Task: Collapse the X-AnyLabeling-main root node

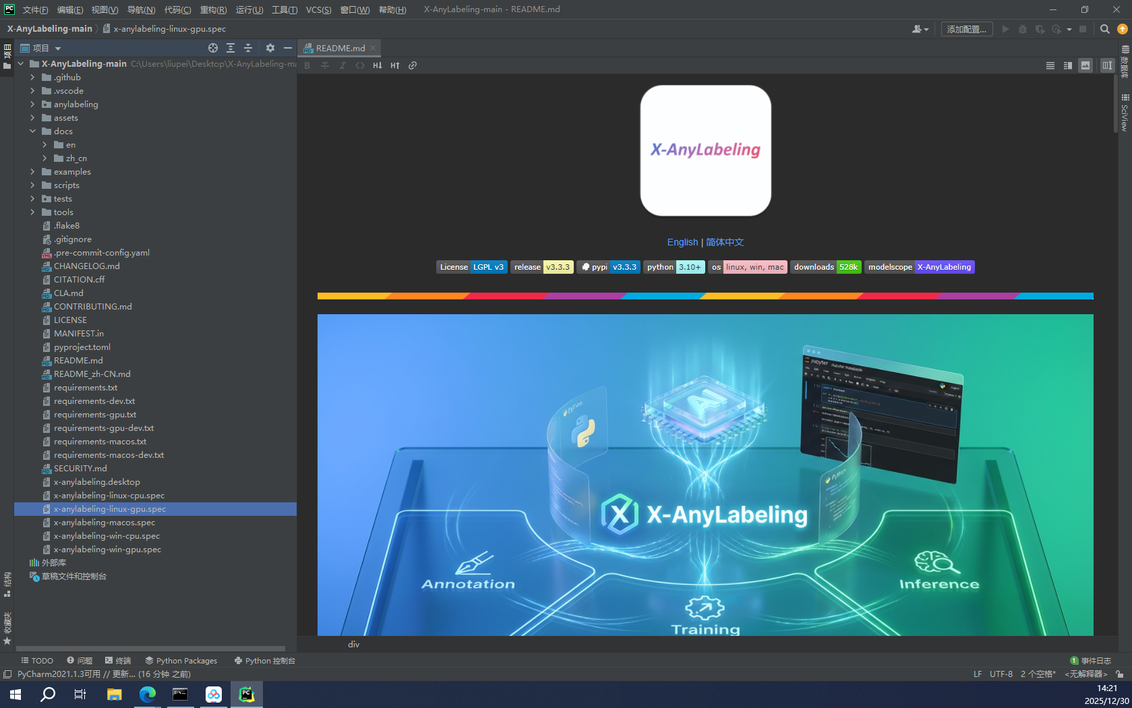Action: click(x=20, y=64)
